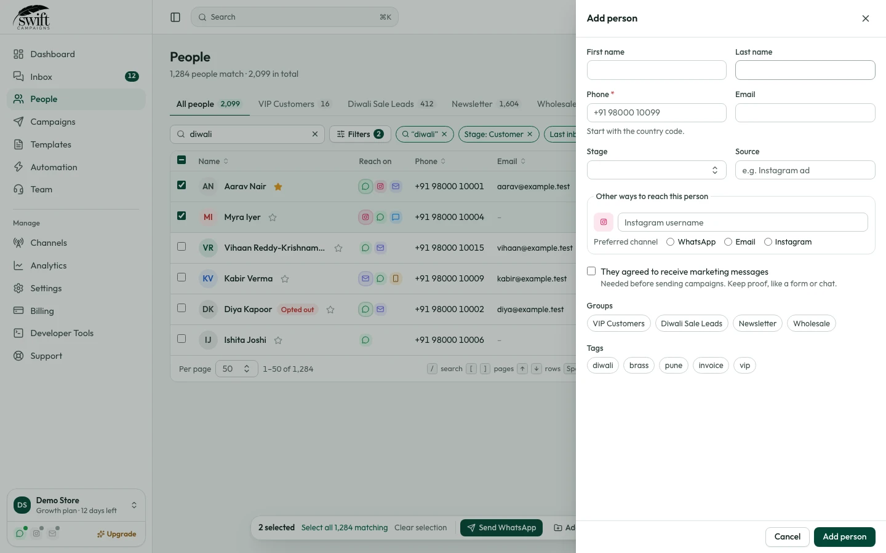Click Diya Kapoor's email channel icon
The height and width of the screenshot is (553, 886).
380,309
